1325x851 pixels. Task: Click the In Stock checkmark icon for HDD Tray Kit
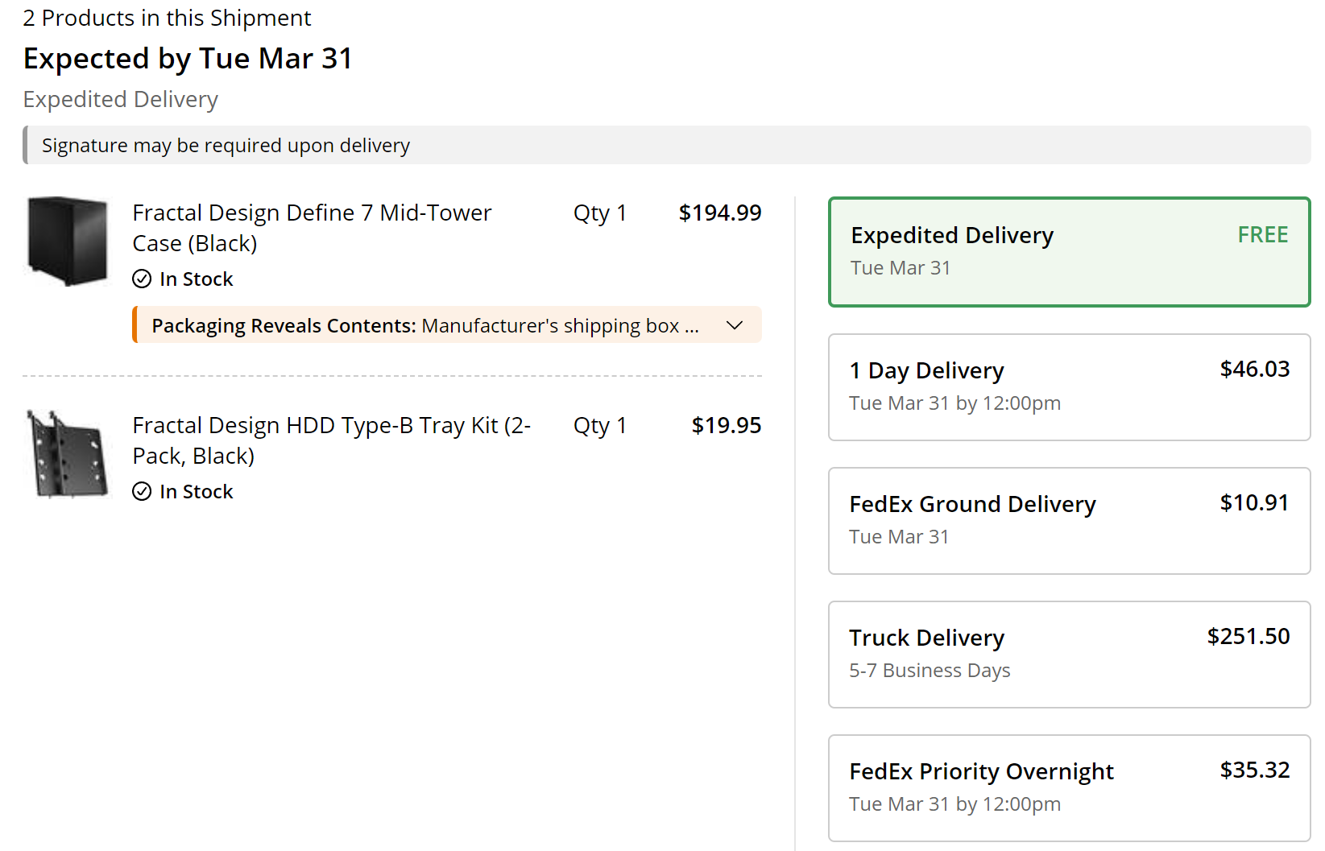coord(142,492)
